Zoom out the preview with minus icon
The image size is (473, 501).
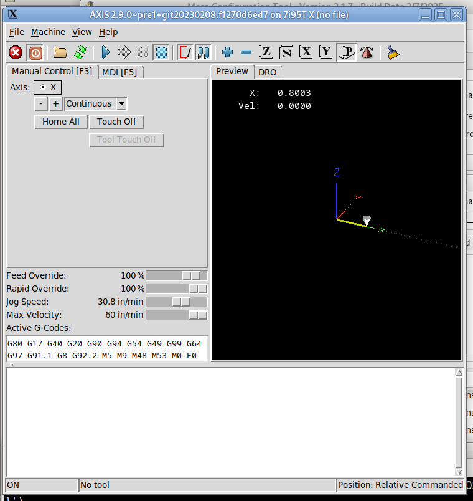(246, 52)
